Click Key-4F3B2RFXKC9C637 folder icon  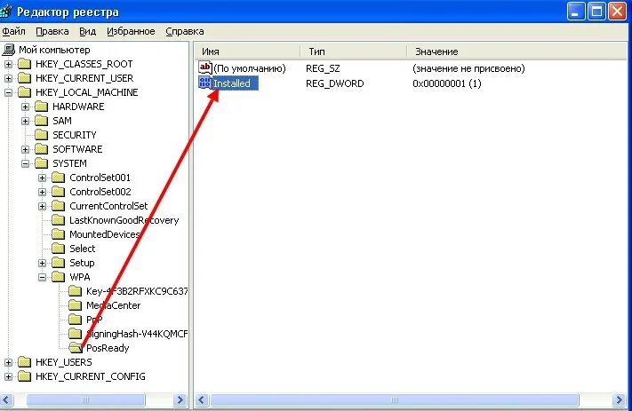point(76,291)
